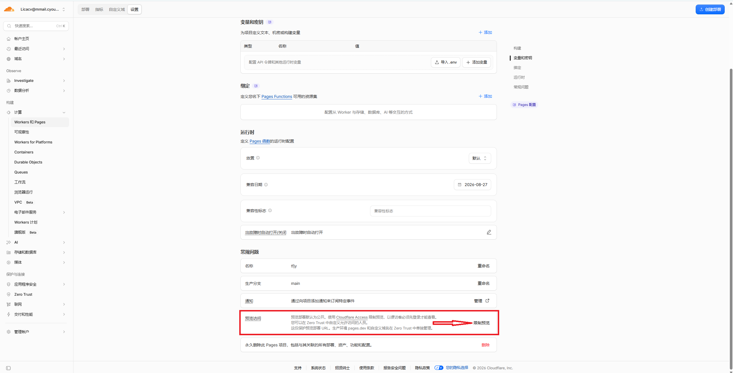Viewport: 733px width, 373px height.
Task: Click the AI sparkle icon
Action: [9, 242]
